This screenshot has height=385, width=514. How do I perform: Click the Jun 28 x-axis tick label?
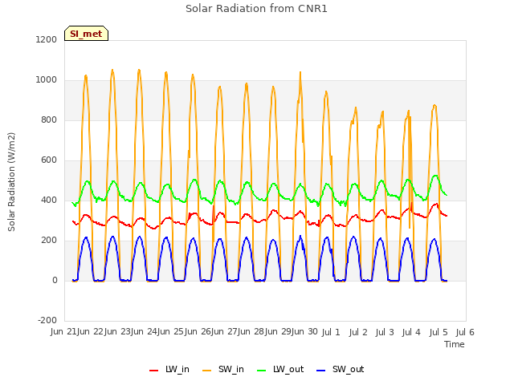pyautogui.click(x=251, y=332)
